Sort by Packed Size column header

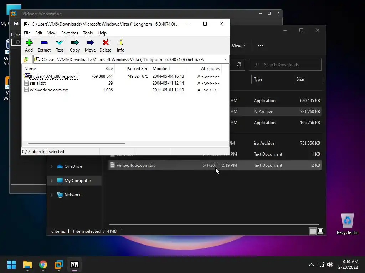point(133,69)
